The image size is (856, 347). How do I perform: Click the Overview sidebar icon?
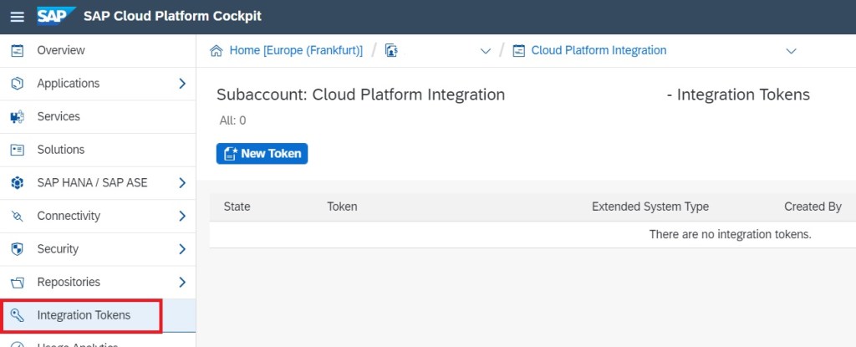point(17,51)
